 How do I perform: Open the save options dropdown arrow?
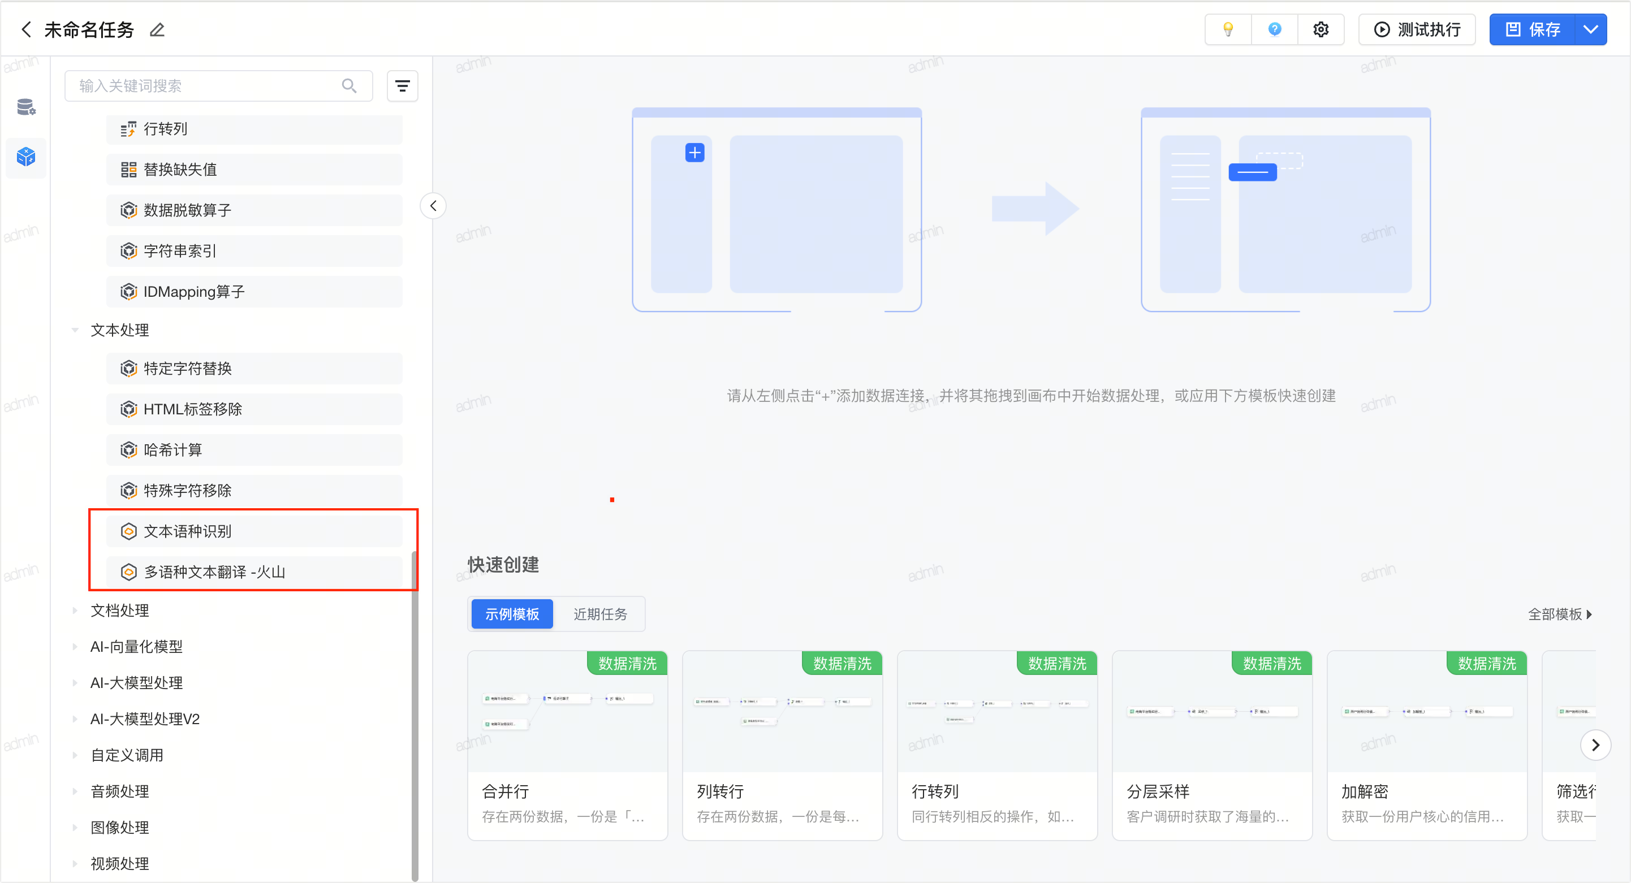[1590, 30]
